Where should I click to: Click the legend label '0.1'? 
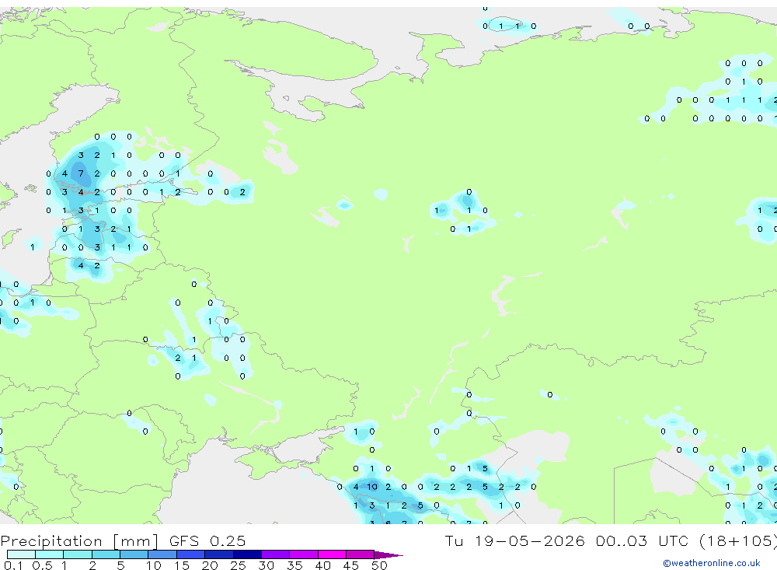coord(13,565)
